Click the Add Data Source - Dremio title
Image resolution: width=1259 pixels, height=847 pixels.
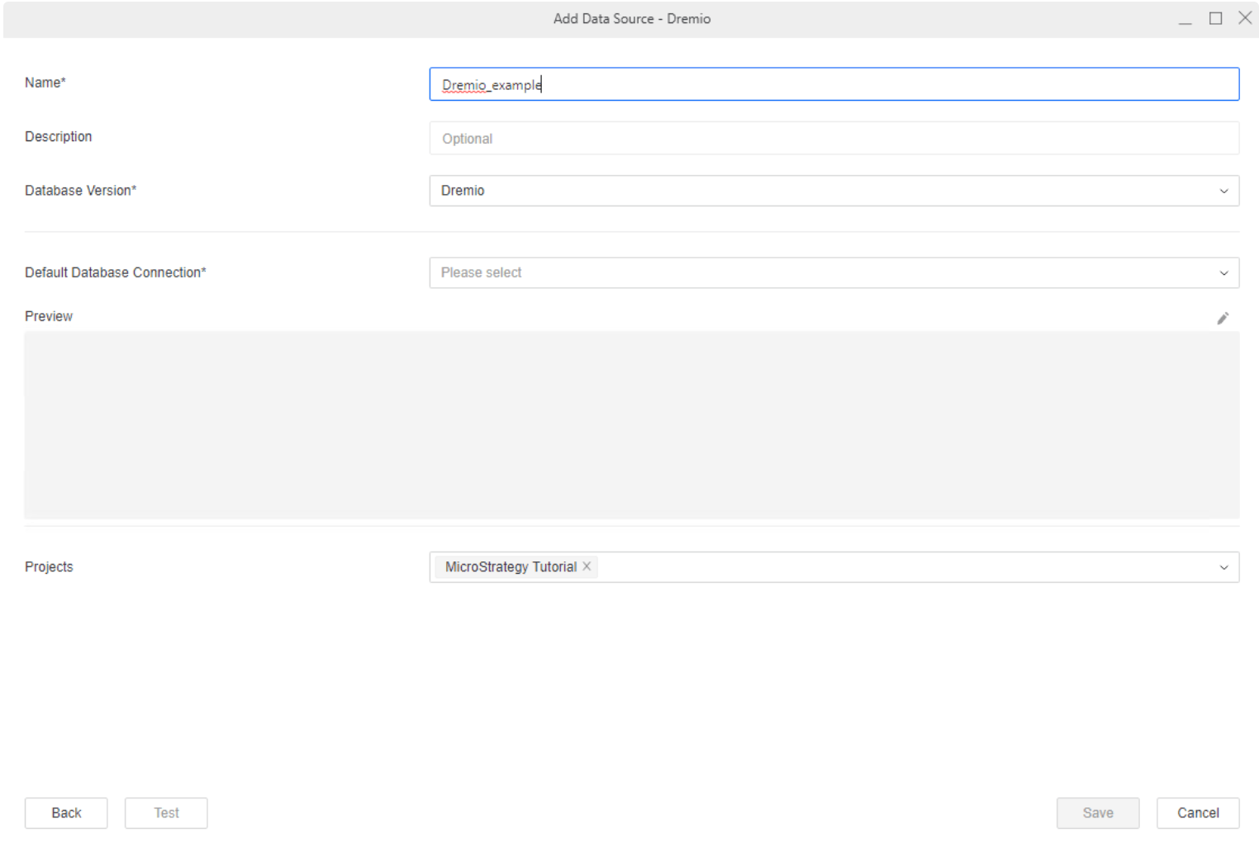632,19
